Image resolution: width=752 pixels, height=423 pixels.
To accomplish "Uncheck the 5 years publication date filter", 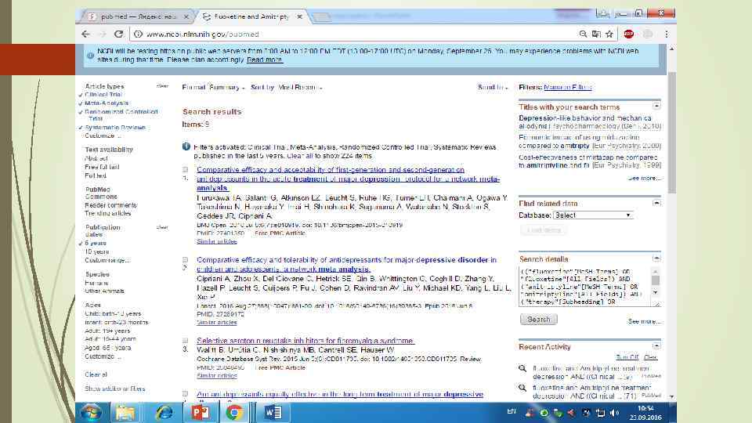I will [92, 243].
